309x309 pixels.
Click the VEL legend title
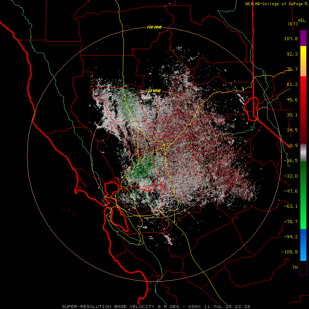tap(301, 21)
